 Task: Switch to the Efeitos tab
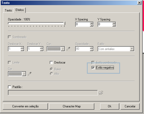tap(20, 10)
